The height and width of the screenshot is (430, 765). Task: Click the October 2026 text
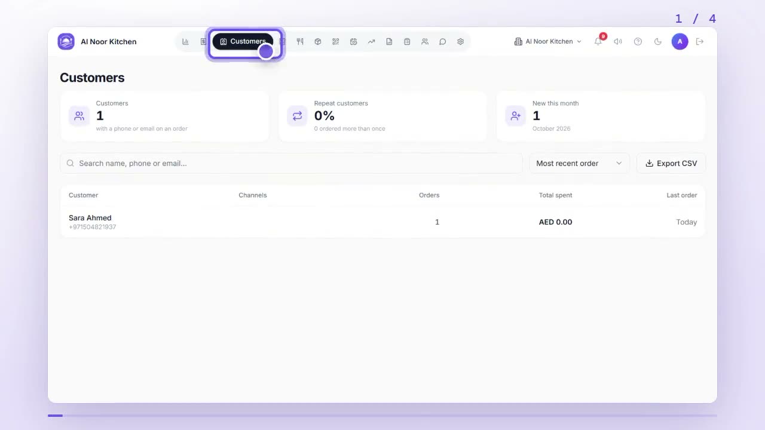point(552,129)
